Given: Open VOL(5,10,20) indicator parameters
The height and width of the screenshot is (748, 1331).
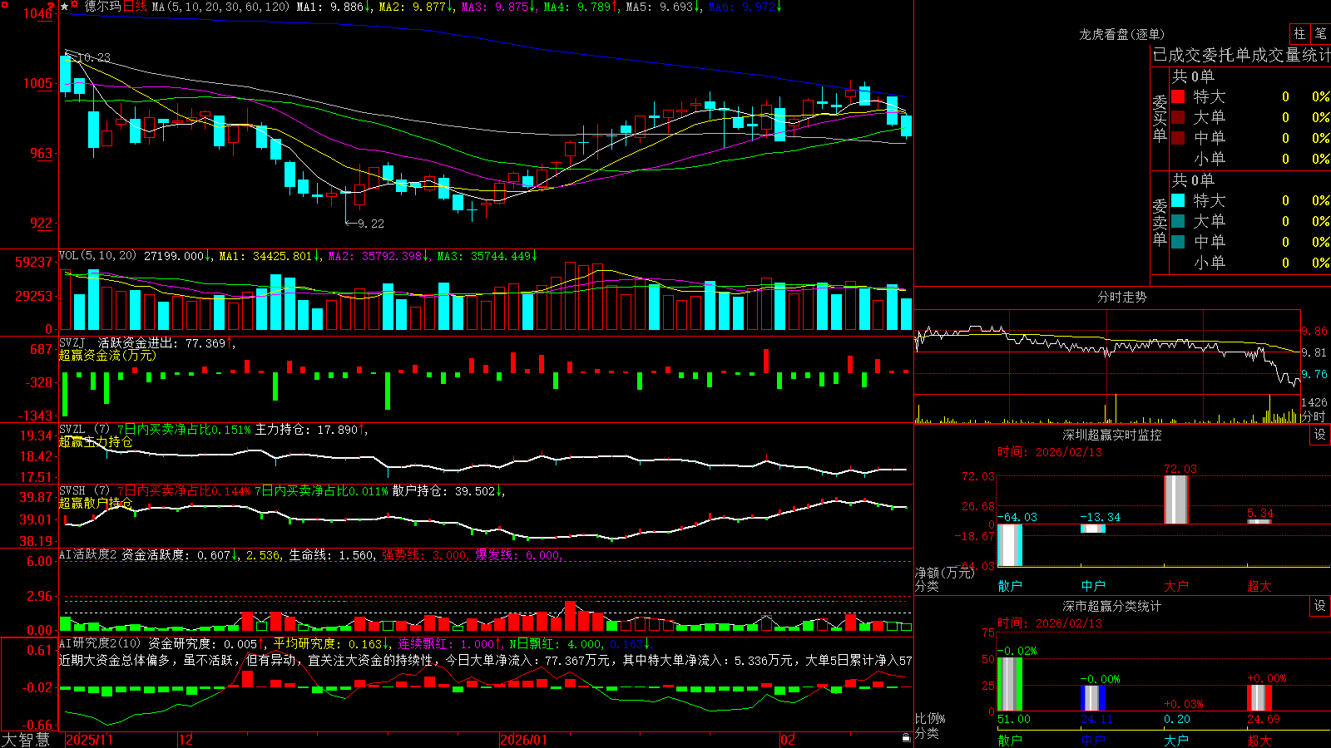Looking at the screenshot, I should click(x=97, y=256).
